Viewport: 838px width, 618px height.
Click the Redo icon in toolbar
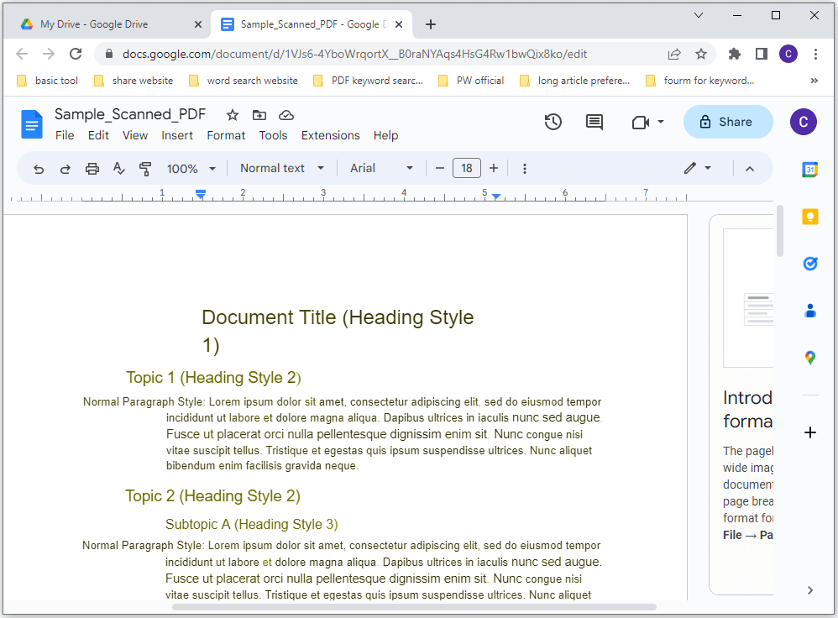coord(65,169)
